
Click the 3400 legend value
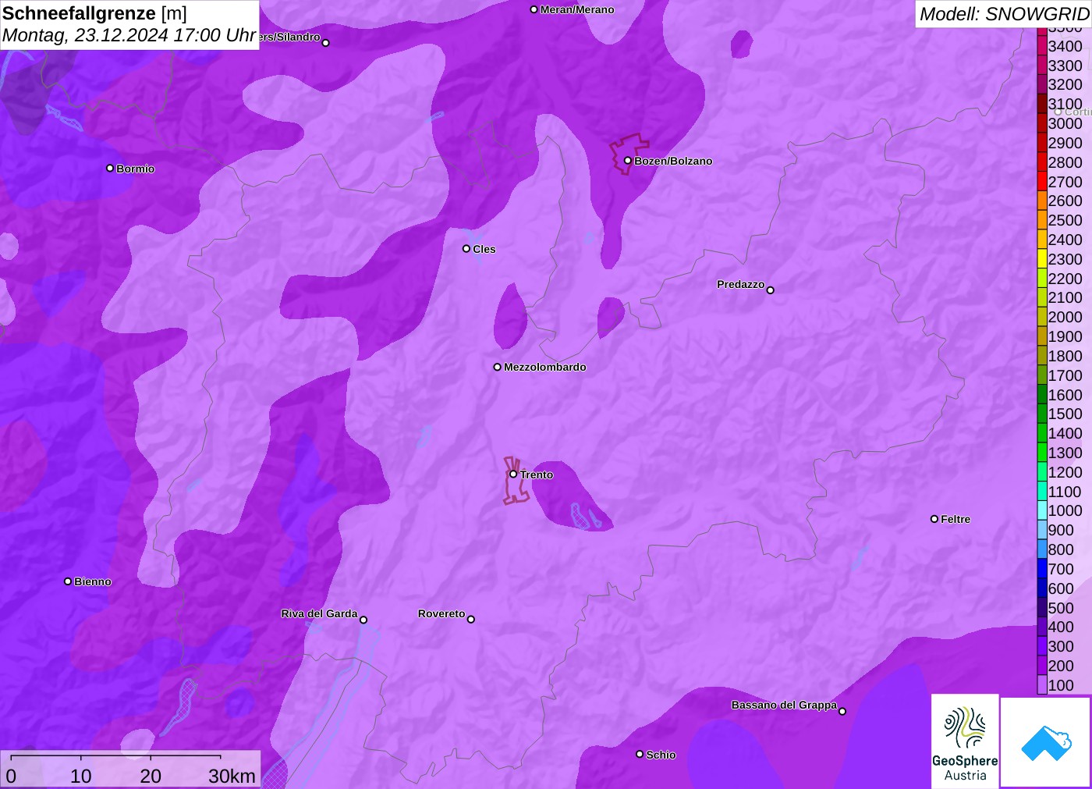point(1065,46)
